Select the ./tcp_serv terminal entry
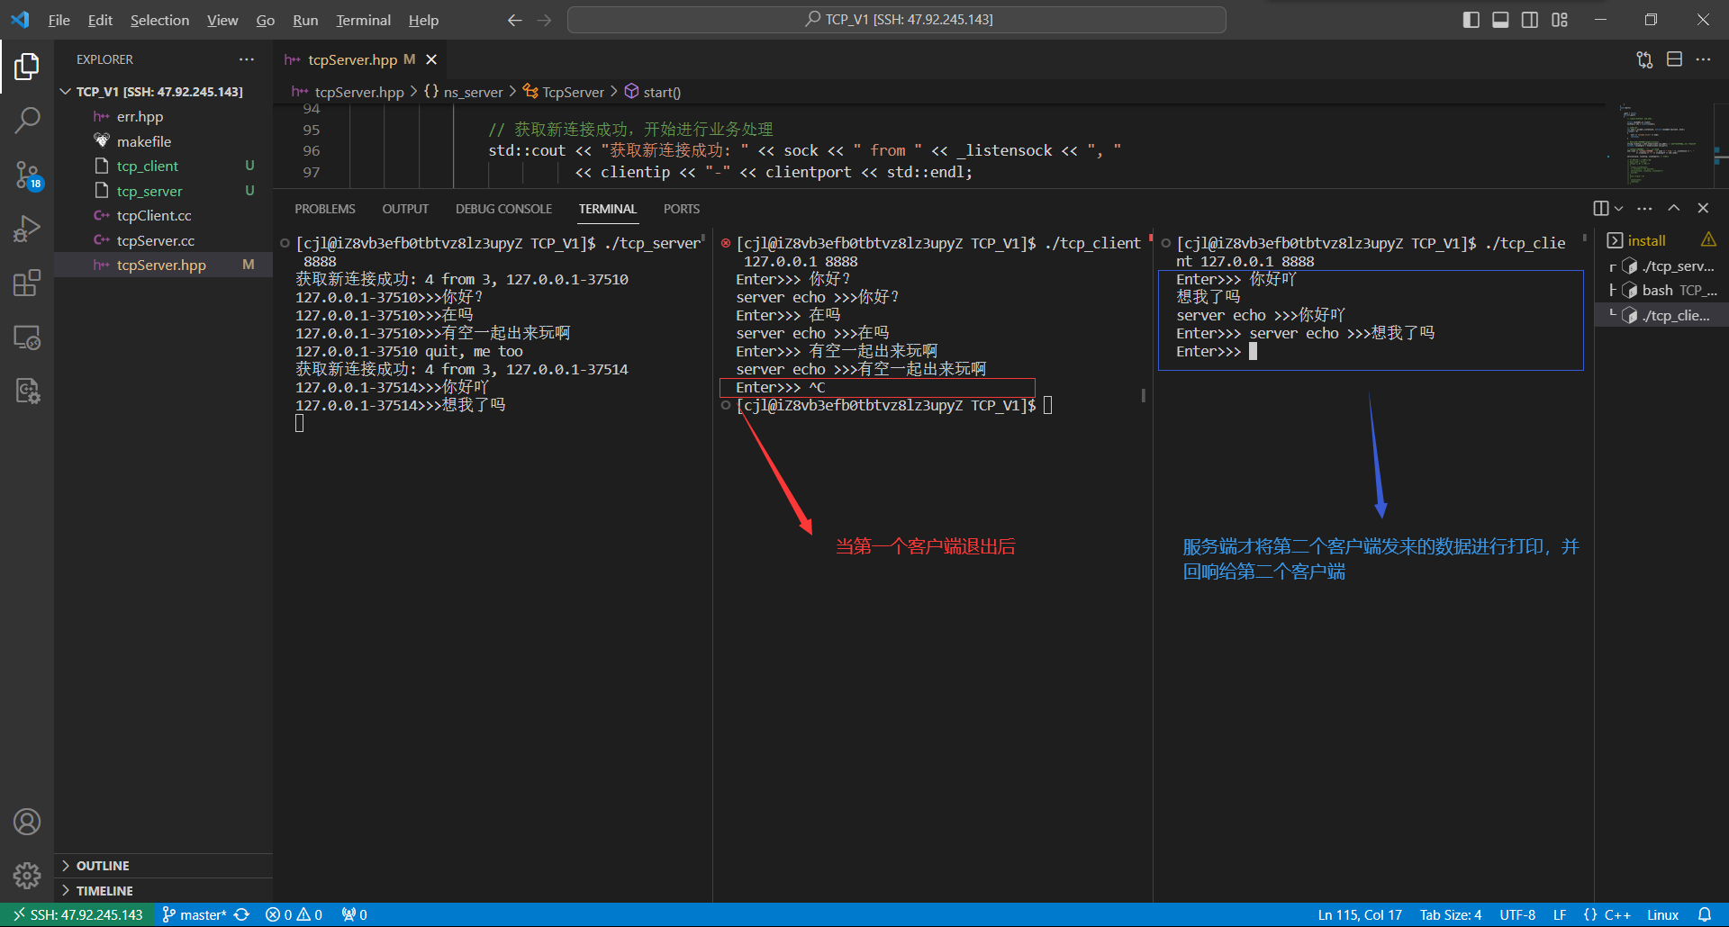This screenshot has height=927, width=1729. [1661, 265]
